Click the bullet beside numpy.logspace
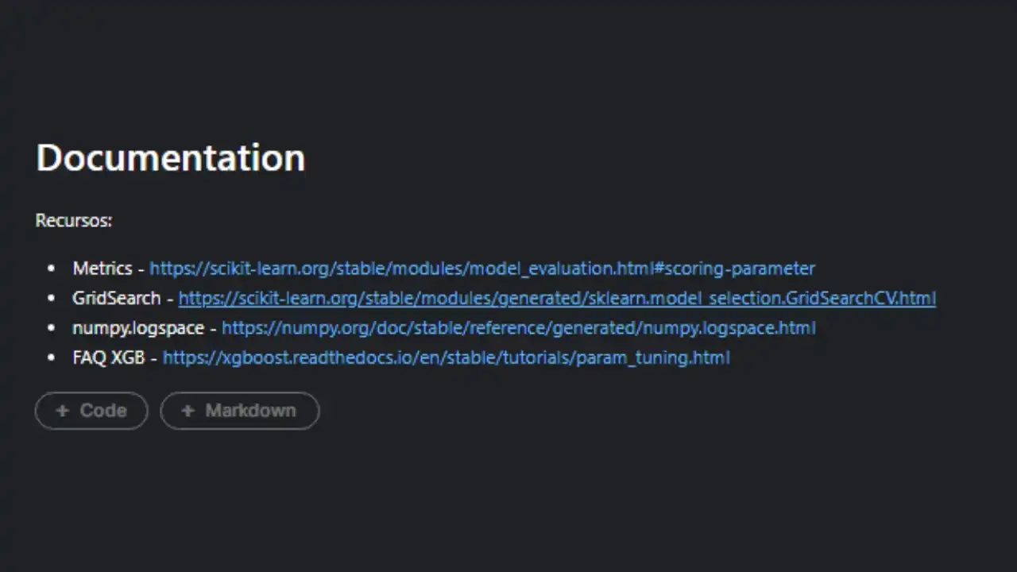 (52, 328)
